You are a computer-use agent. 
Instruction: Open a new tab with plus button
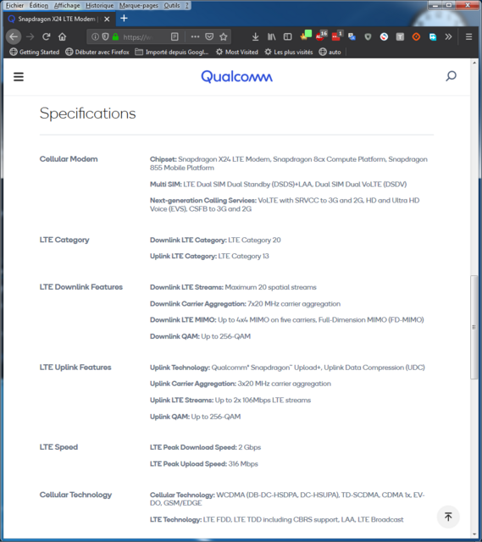pyautogui.click(x=124, y=19)
